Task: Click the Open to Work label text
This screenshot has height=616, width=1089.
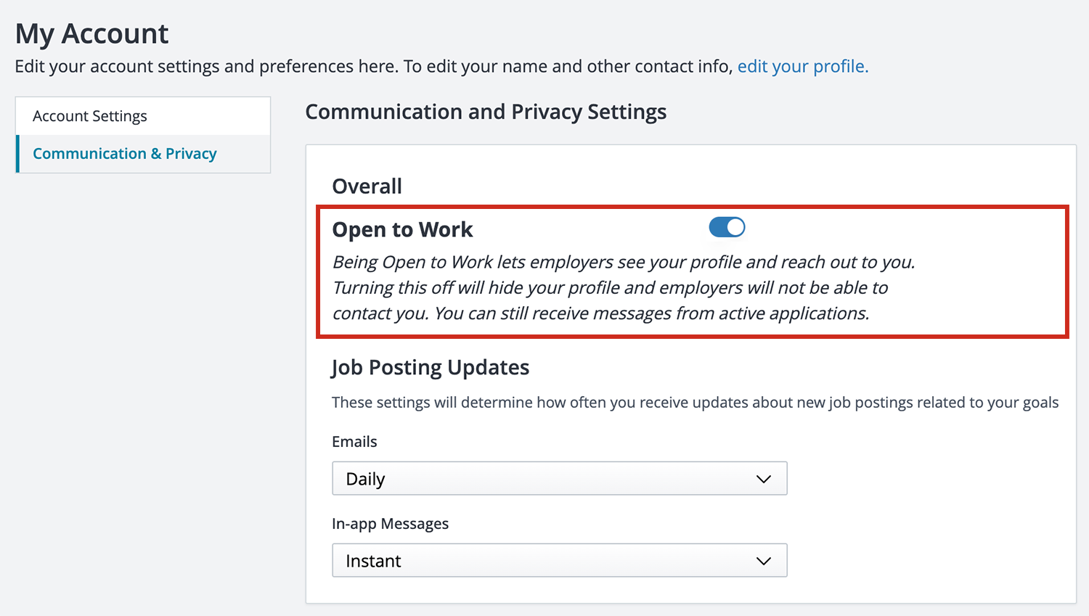Action: [402, 229]
